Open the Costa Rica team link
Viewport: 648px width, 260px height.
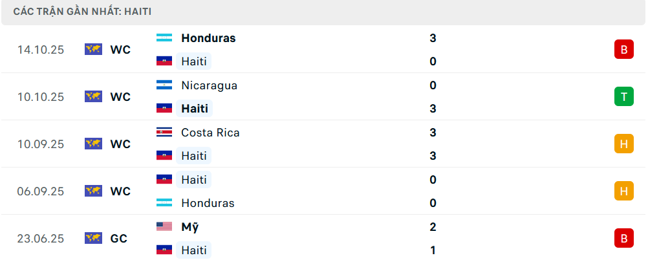click(210, 133)
